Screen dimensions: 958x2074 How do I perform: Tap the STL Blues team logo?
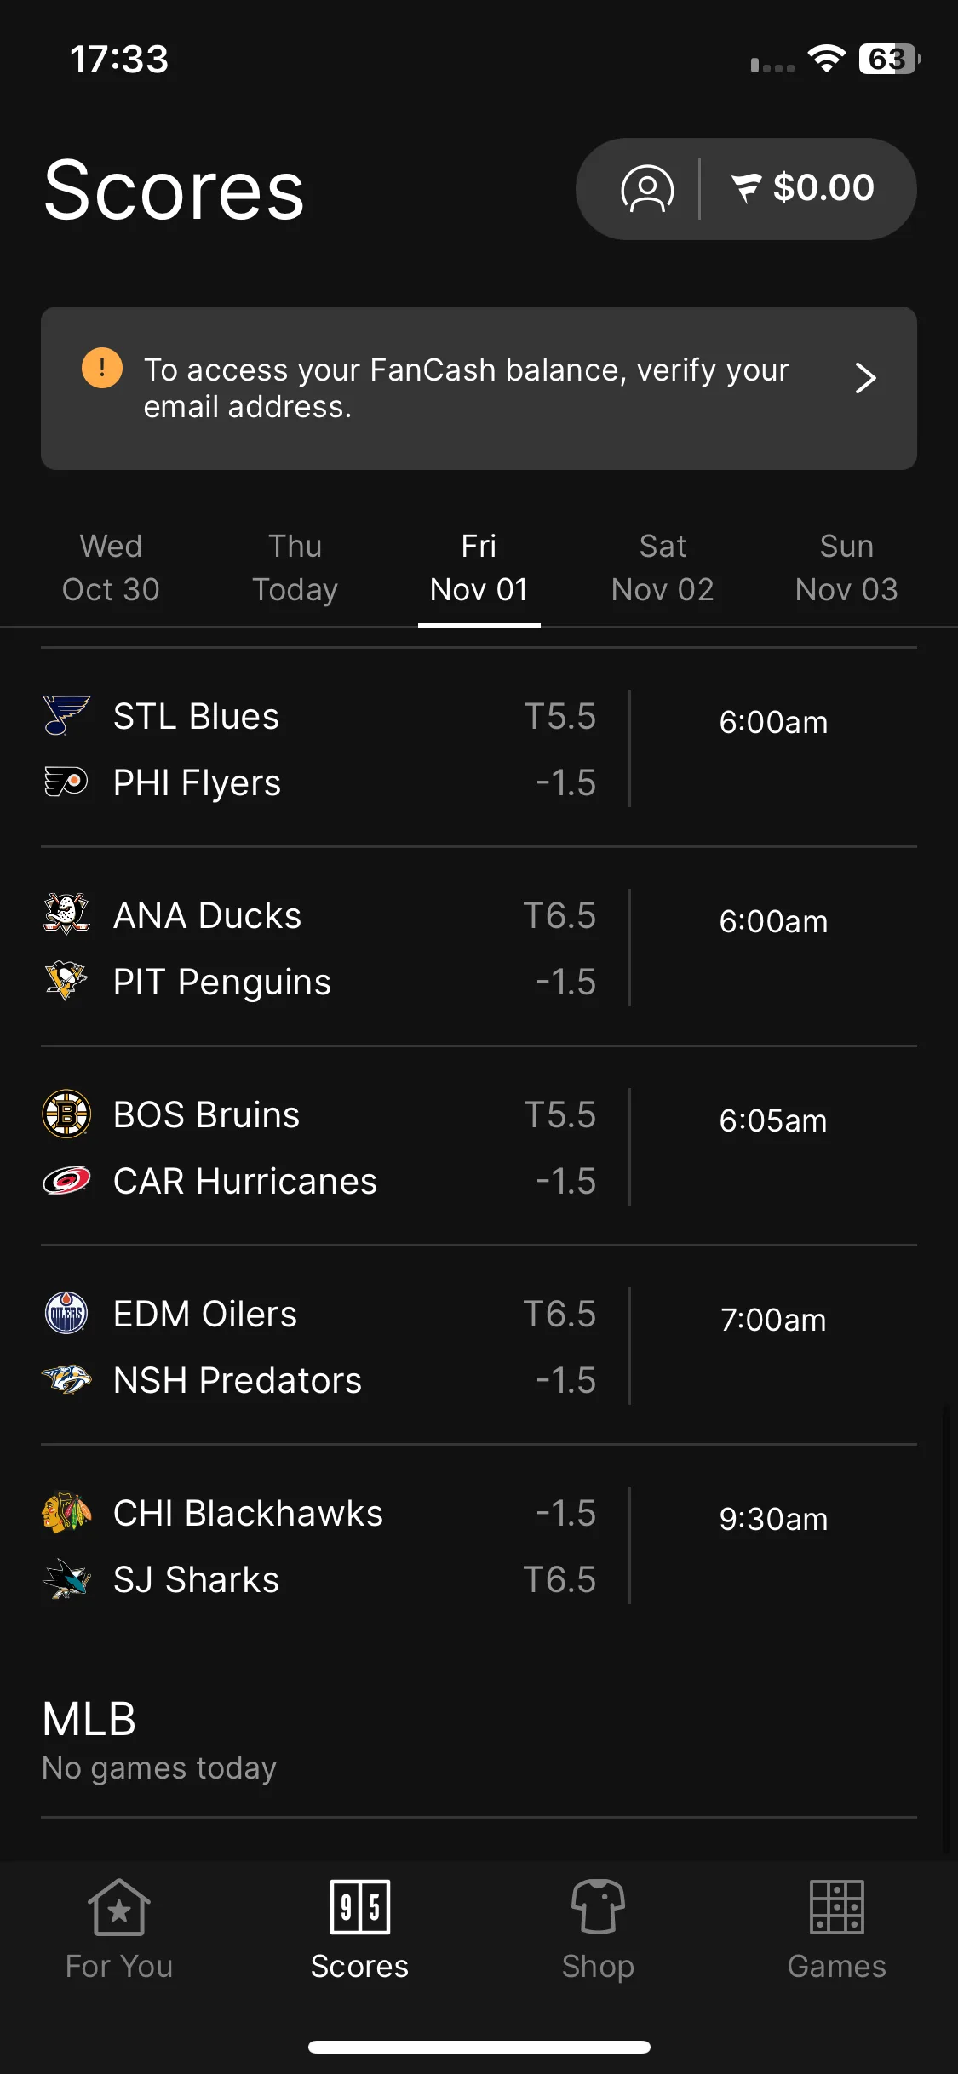pyautogui.click(x=66, y=715)
